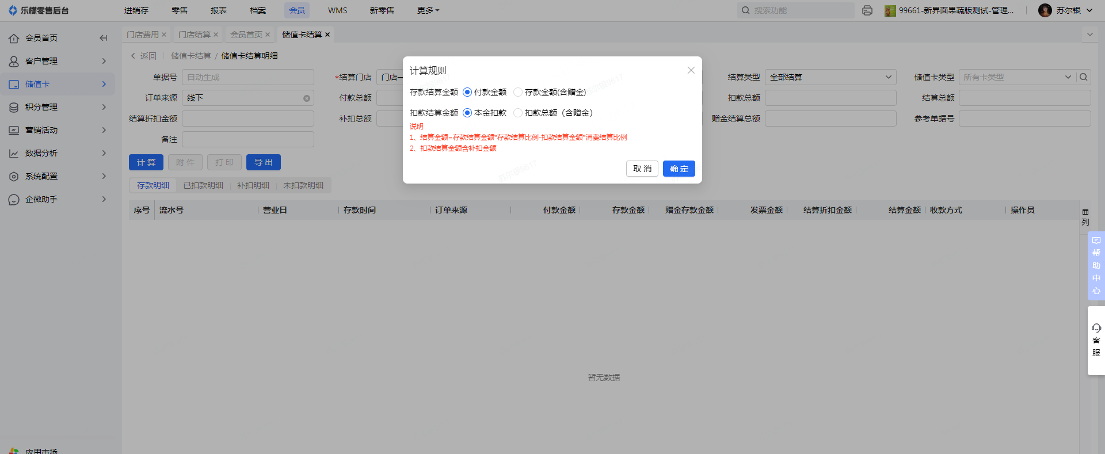
Task: Clear the 订单来源 field with the clear icon
Action: click(307, 98)
